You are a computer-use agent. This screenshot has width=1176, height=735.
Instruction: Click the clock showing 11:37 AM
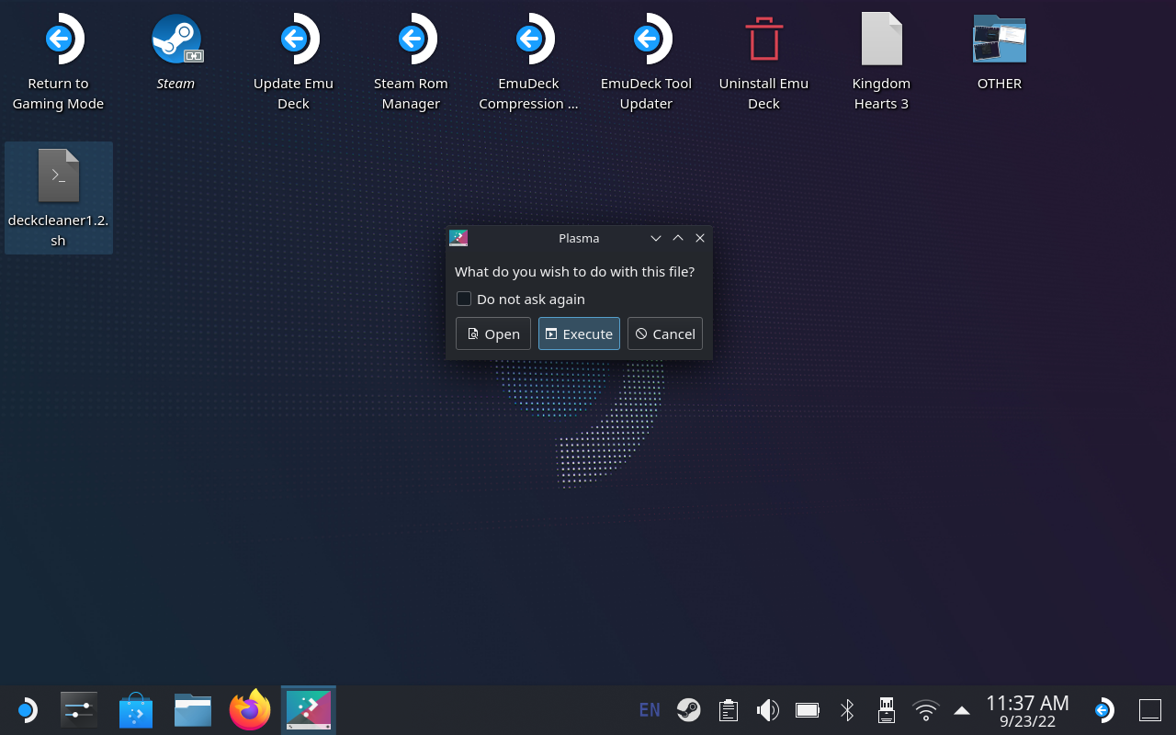click(1027, 710)
